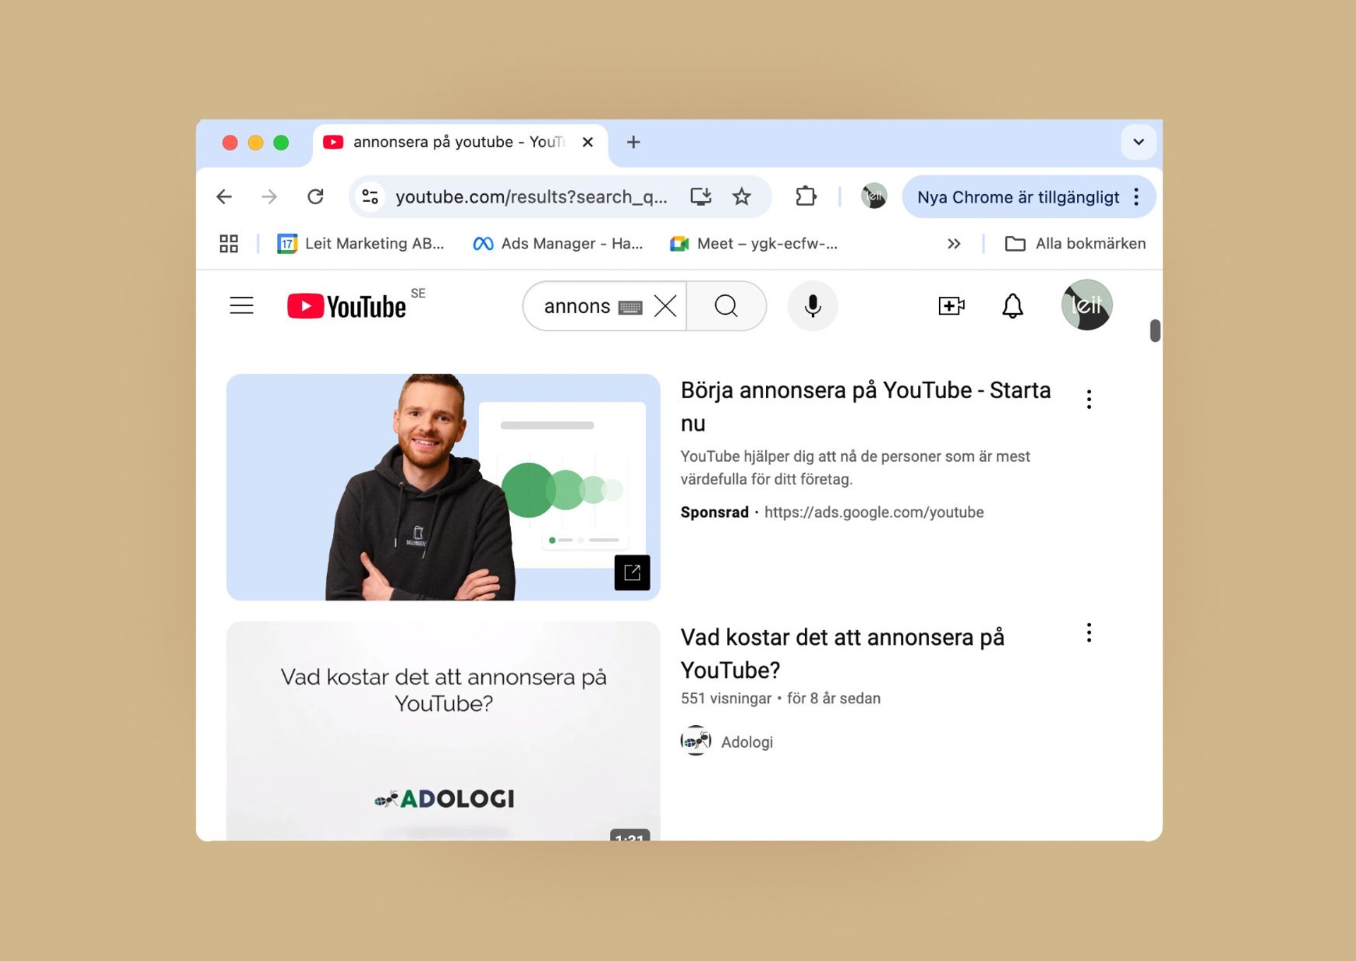This screenshot has height=961, width=1356.
Task: Open the YouTube hamburger guide menu
Action: coord(241,306)
